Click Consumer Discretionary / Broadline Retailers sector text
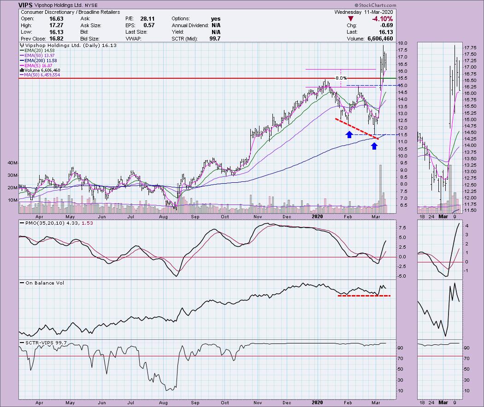This screenshot has height=407, width=484. point(71,12)
